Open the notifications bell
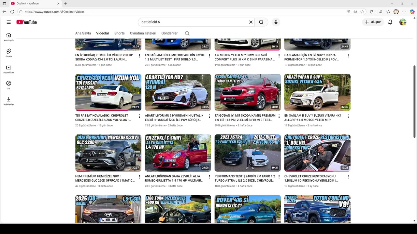The height and width of the screenshot is (234, 417). point(390,22)
